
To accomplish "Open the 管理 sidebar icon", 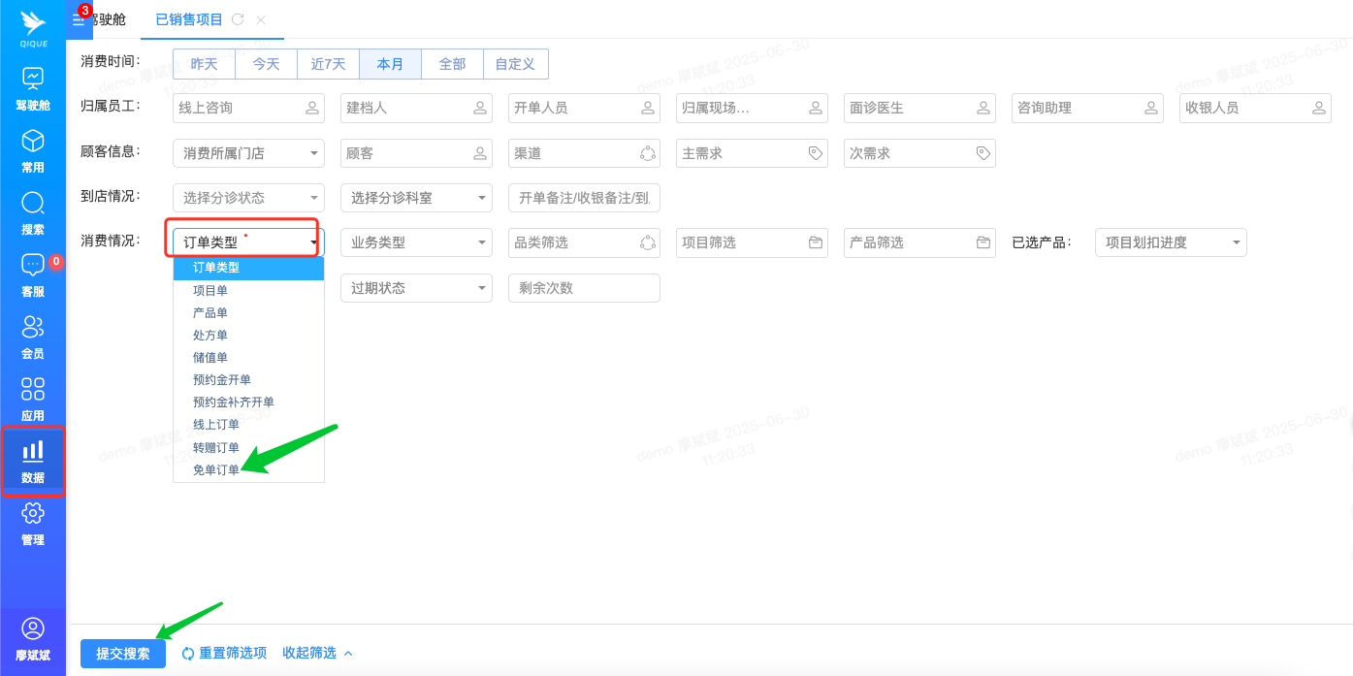I will pyautogui.click(x=33, y=524).
